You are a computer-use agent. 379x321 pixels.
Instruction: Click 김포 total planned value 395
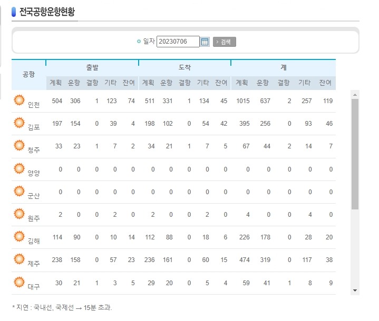tap(245, 124)
